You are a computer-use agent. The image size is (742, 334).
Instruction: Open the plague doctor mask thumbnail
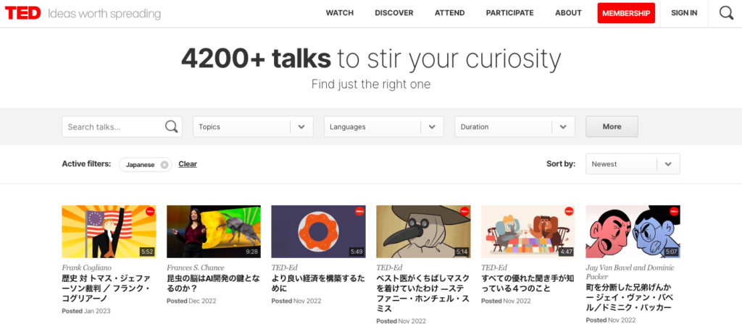(x=423, y=231)
